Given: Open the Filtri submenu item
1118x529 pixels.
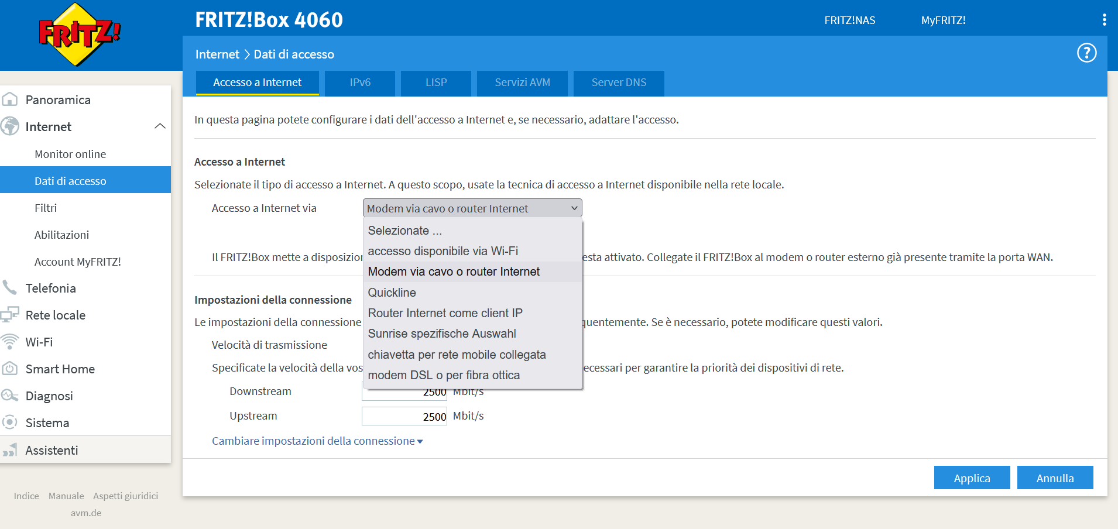Looking at the screenshot, I should coord(85,208).
